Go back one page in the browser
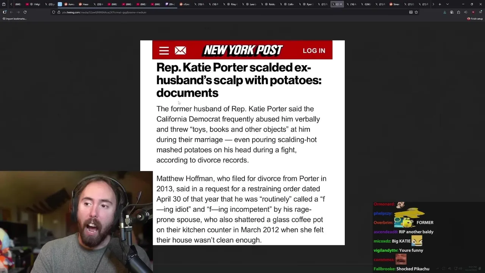Viewport: 485px width, 273px height. pos(11,12)
